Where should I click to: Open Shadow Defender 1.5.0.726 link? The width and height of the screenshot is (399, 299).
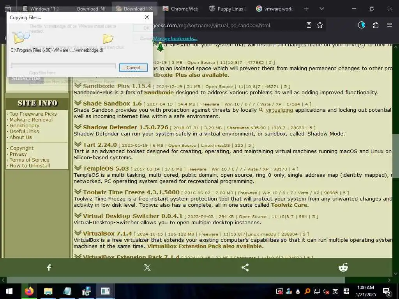tap(125, 127)
